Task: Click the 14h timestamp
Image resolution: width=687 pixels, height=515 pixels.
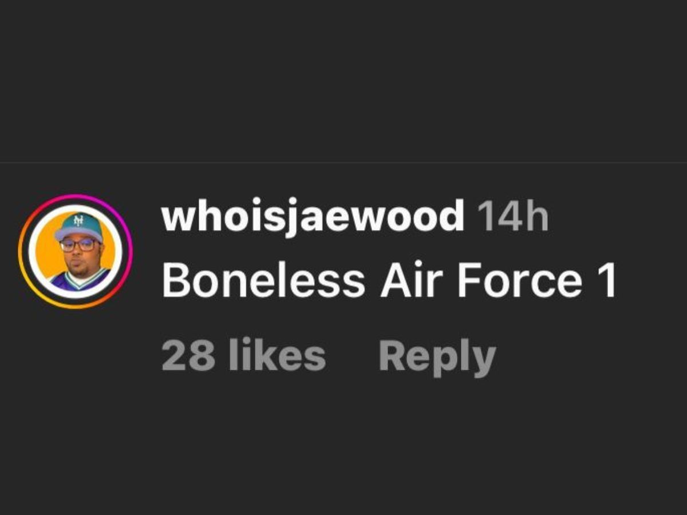Action: click(512, 216)
